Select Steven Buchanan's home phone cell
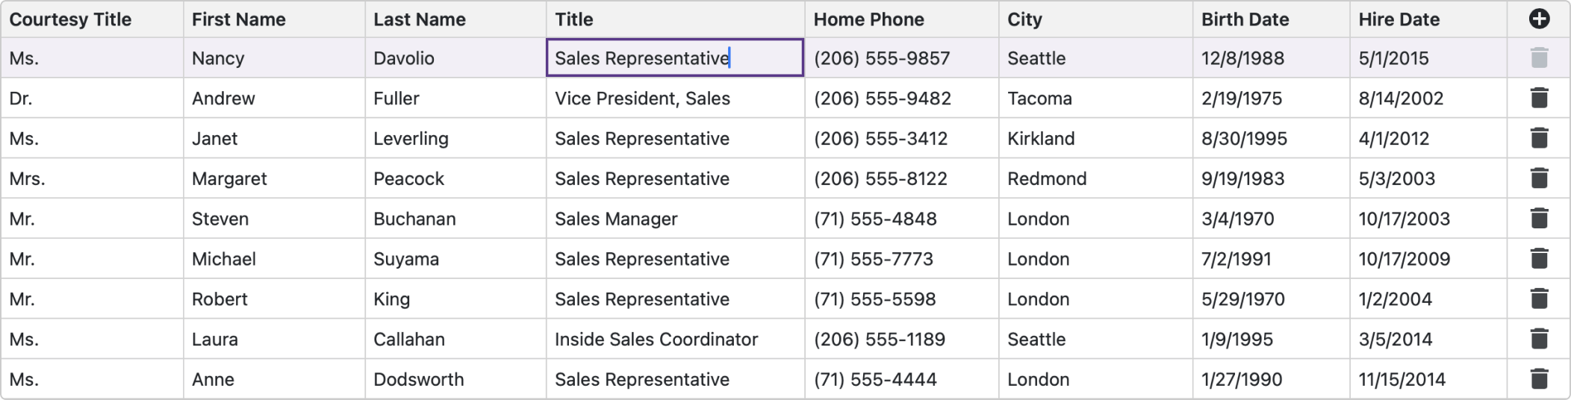The width and height of the screenshot is (1571, 400). [874, 219]
